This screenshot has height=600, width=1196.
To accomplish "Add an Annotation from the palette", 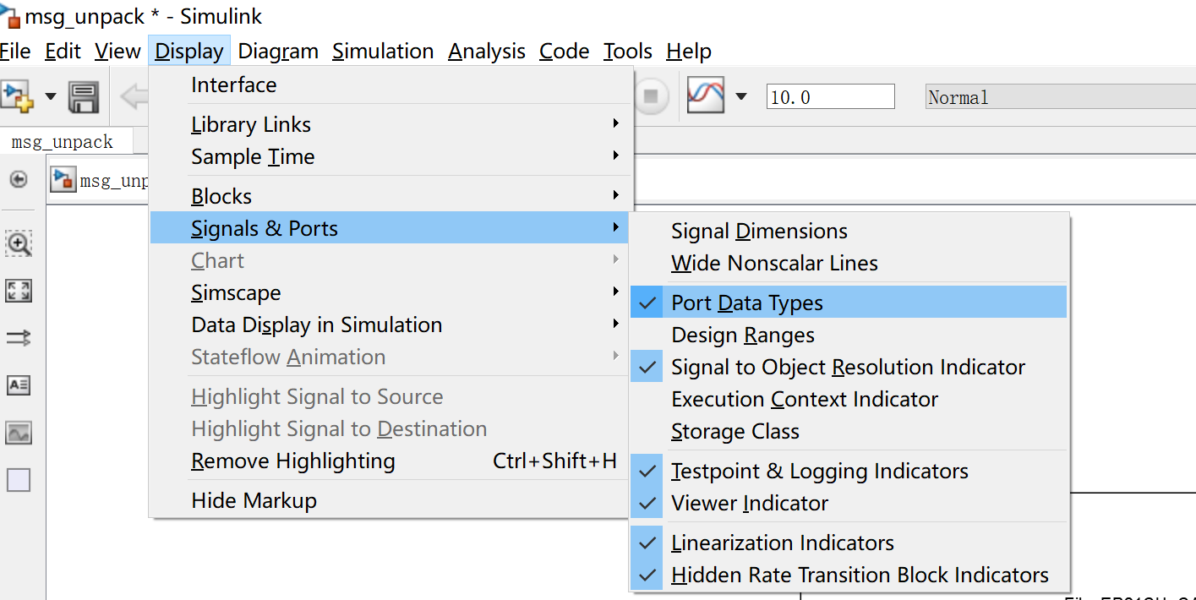I will 19,385.
